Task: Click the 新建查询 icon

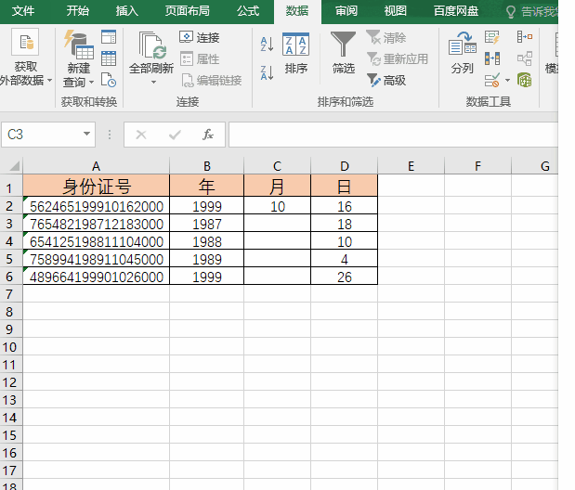Action: click(79, 45)
